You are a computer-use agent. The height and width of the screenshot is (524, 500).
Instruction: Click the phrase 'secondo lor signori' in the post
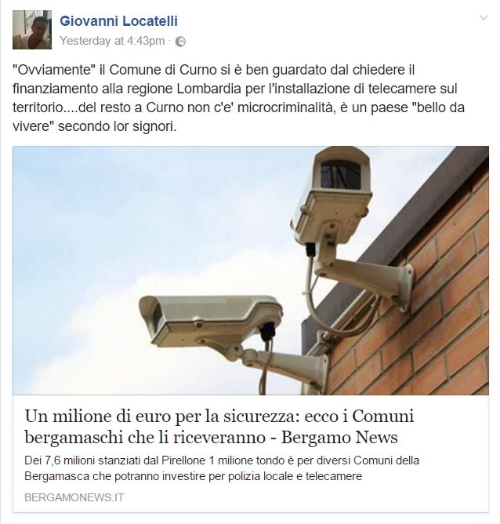(x=117, y=126)
